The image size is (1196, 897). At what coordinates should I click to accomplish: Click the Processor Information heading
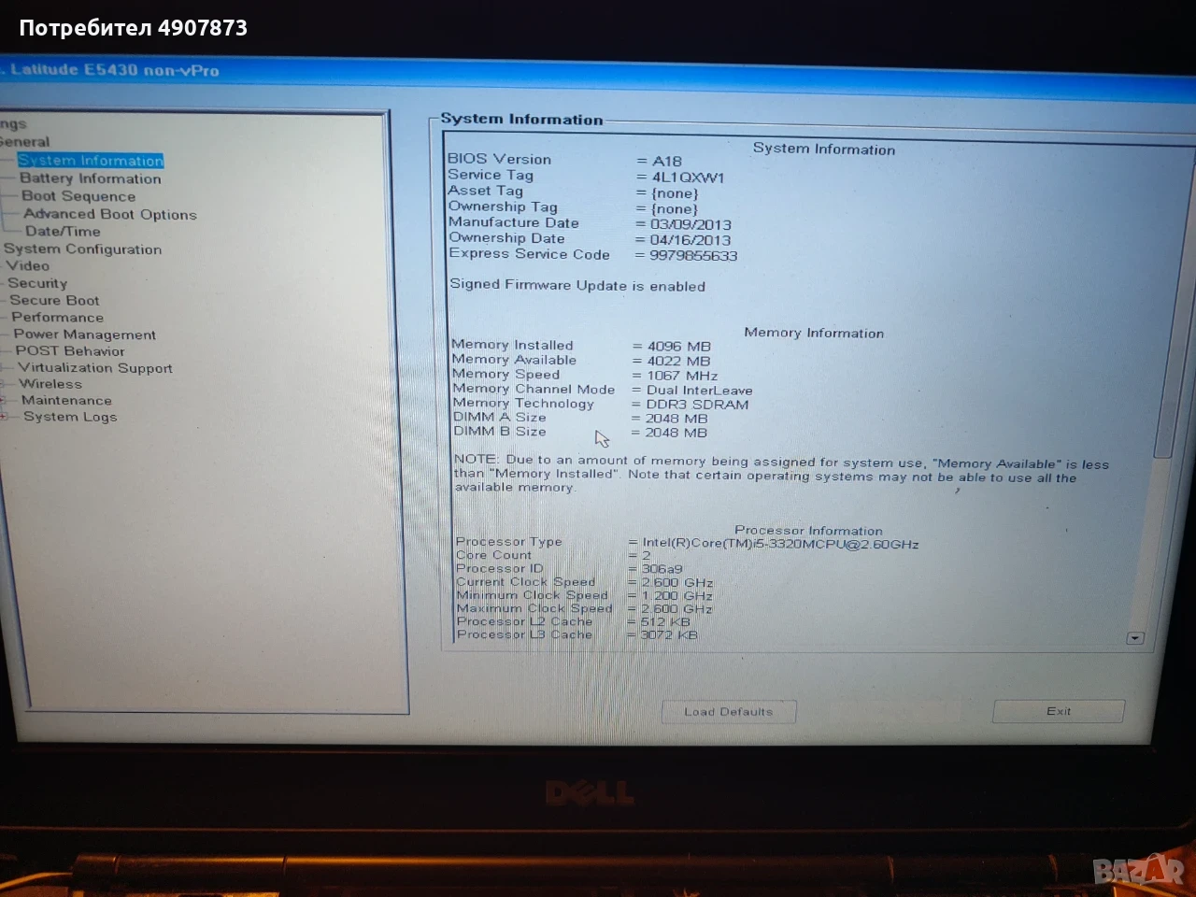(x=808, y=531)
